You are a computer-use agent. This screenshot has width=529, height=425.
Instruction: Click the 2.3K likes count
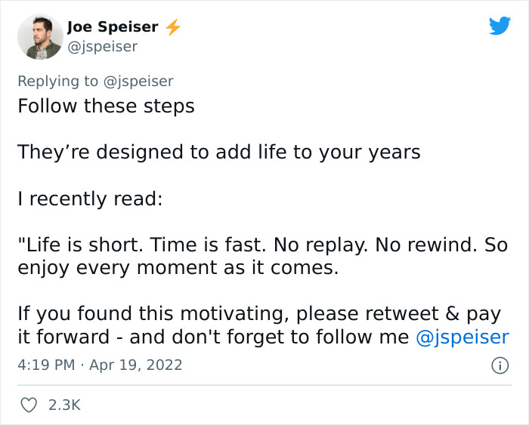point(64,405)
